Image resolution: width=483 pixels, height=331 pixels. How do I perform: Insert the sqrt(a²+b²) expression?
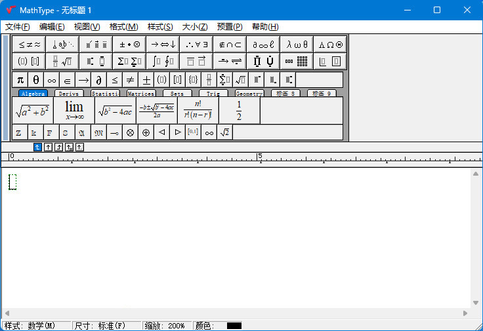(33, 110)
